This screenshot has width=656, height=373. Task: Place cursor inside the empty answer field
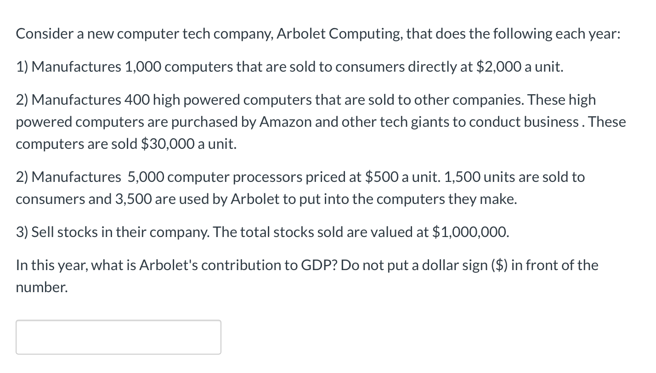118,337
